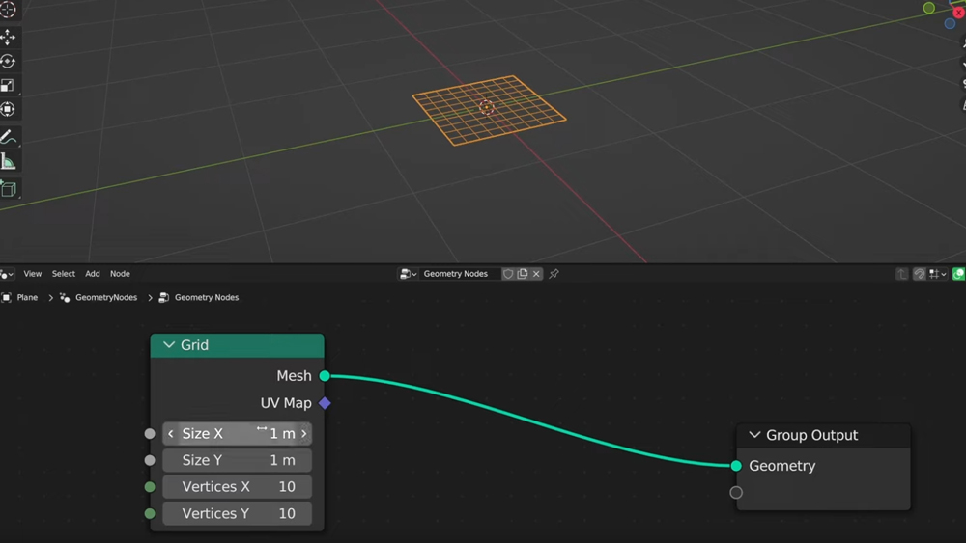This screenshot has height=543, width=966.
Task: Unlink the Geometry Nodes tree with X
Action: point(537,274)
